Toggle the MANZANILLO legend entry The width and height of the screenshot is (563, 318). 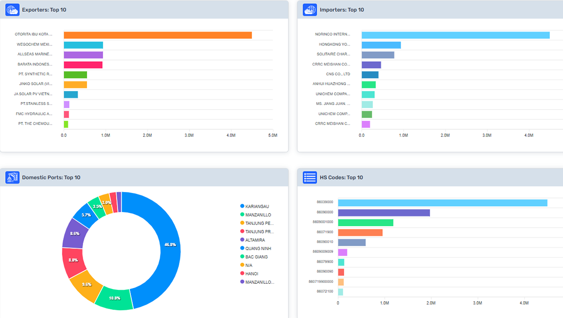(x=256, y=214)
